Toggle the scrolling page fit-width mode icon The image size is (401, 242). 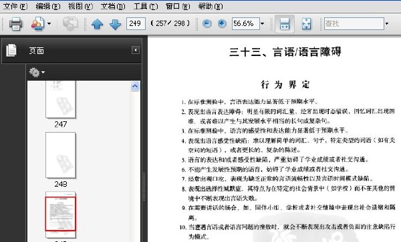coord(285,24)
